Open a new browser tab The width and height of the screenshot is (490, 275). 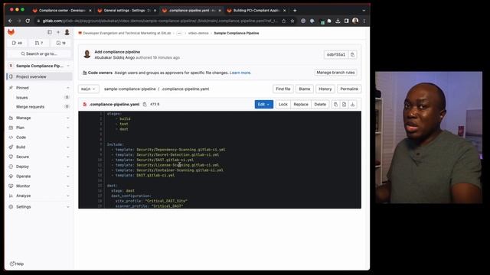tap(295, 10)
